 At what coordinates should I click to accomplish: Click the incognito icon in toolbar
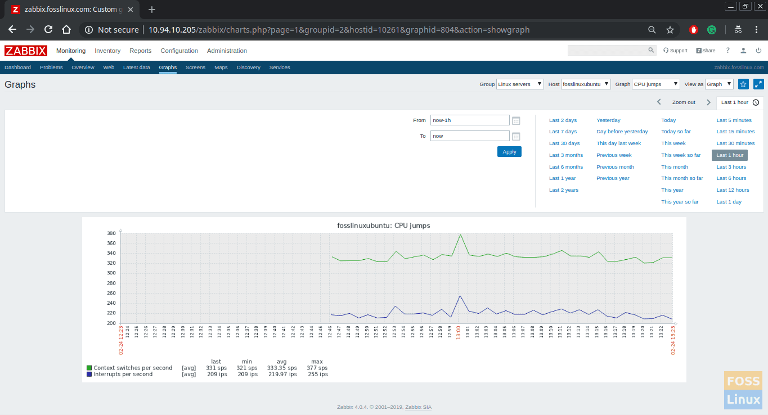(x=738, y=30)
